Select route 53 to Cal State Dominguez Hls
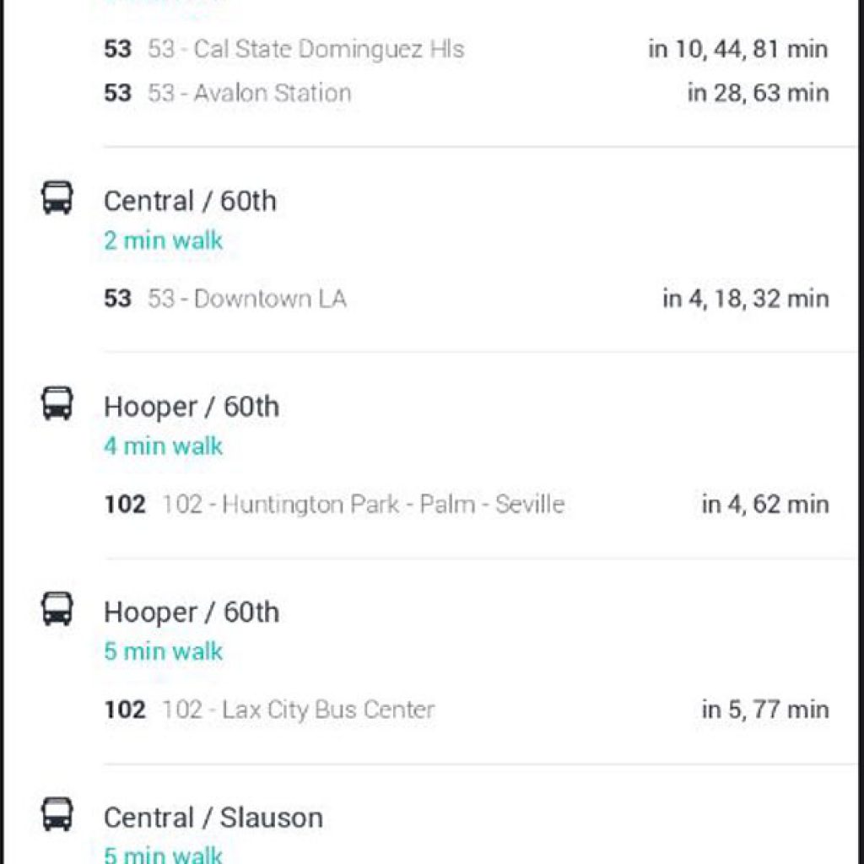 point(283,49)
